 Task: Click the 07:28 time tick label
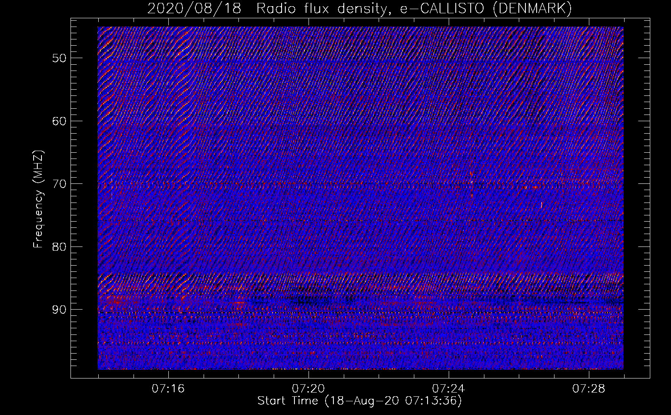pos(588,389)
